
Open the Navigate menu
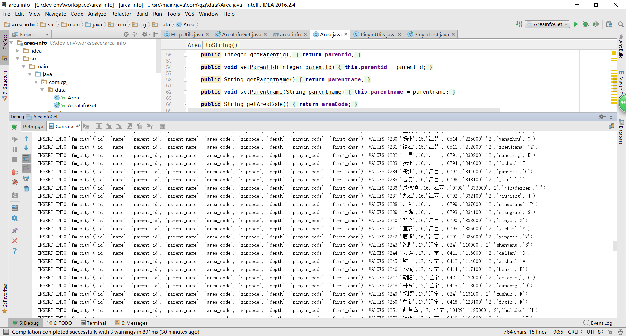coord(55,14)
